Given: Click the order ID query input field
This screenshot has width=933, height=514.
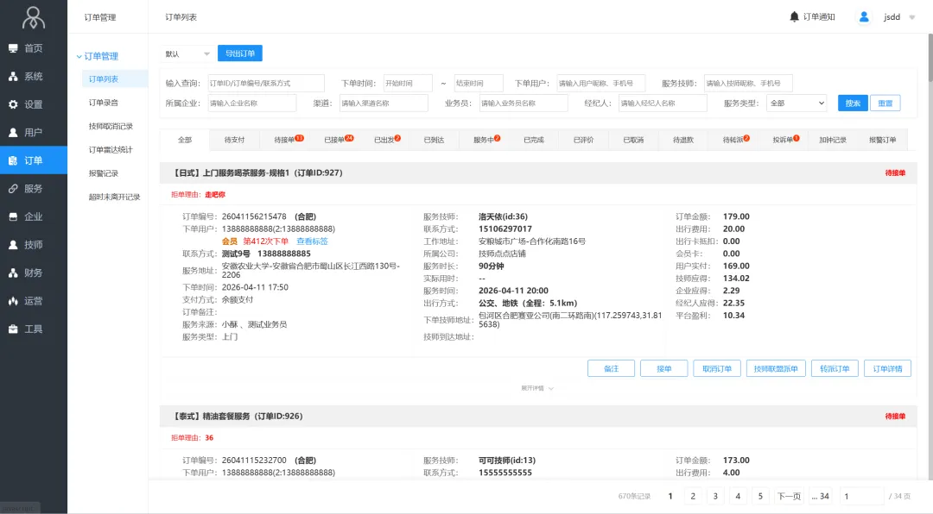Looking at the screenshot, I should tap(265, 83).
